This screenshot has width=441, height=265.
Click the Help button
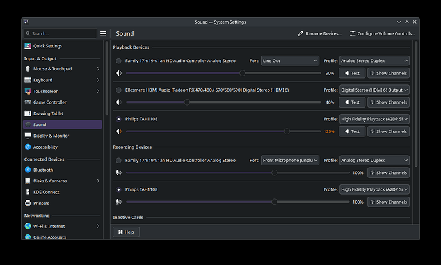[x=126, y=232]
